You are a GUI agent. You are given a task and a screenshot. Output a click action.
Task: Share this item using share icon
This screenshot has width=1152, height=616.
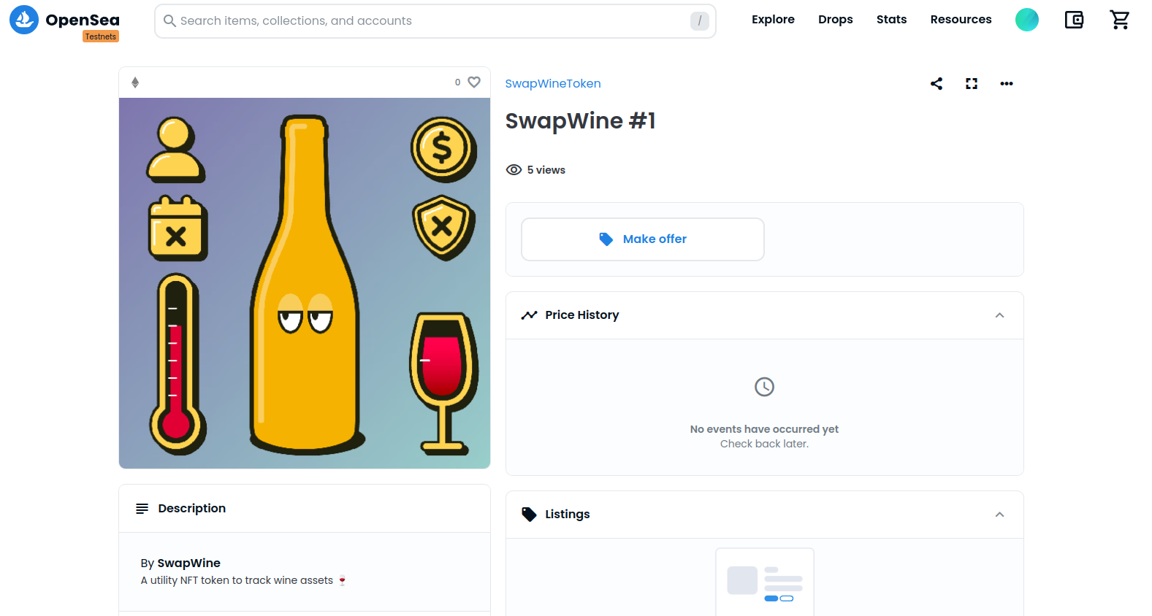937,83
